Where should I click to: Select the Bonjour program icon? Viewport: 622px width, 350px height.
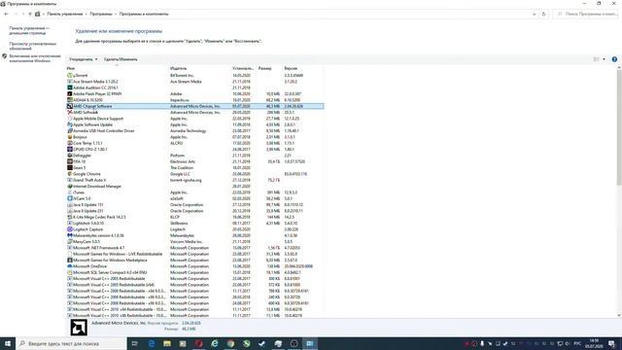point(70,137)
